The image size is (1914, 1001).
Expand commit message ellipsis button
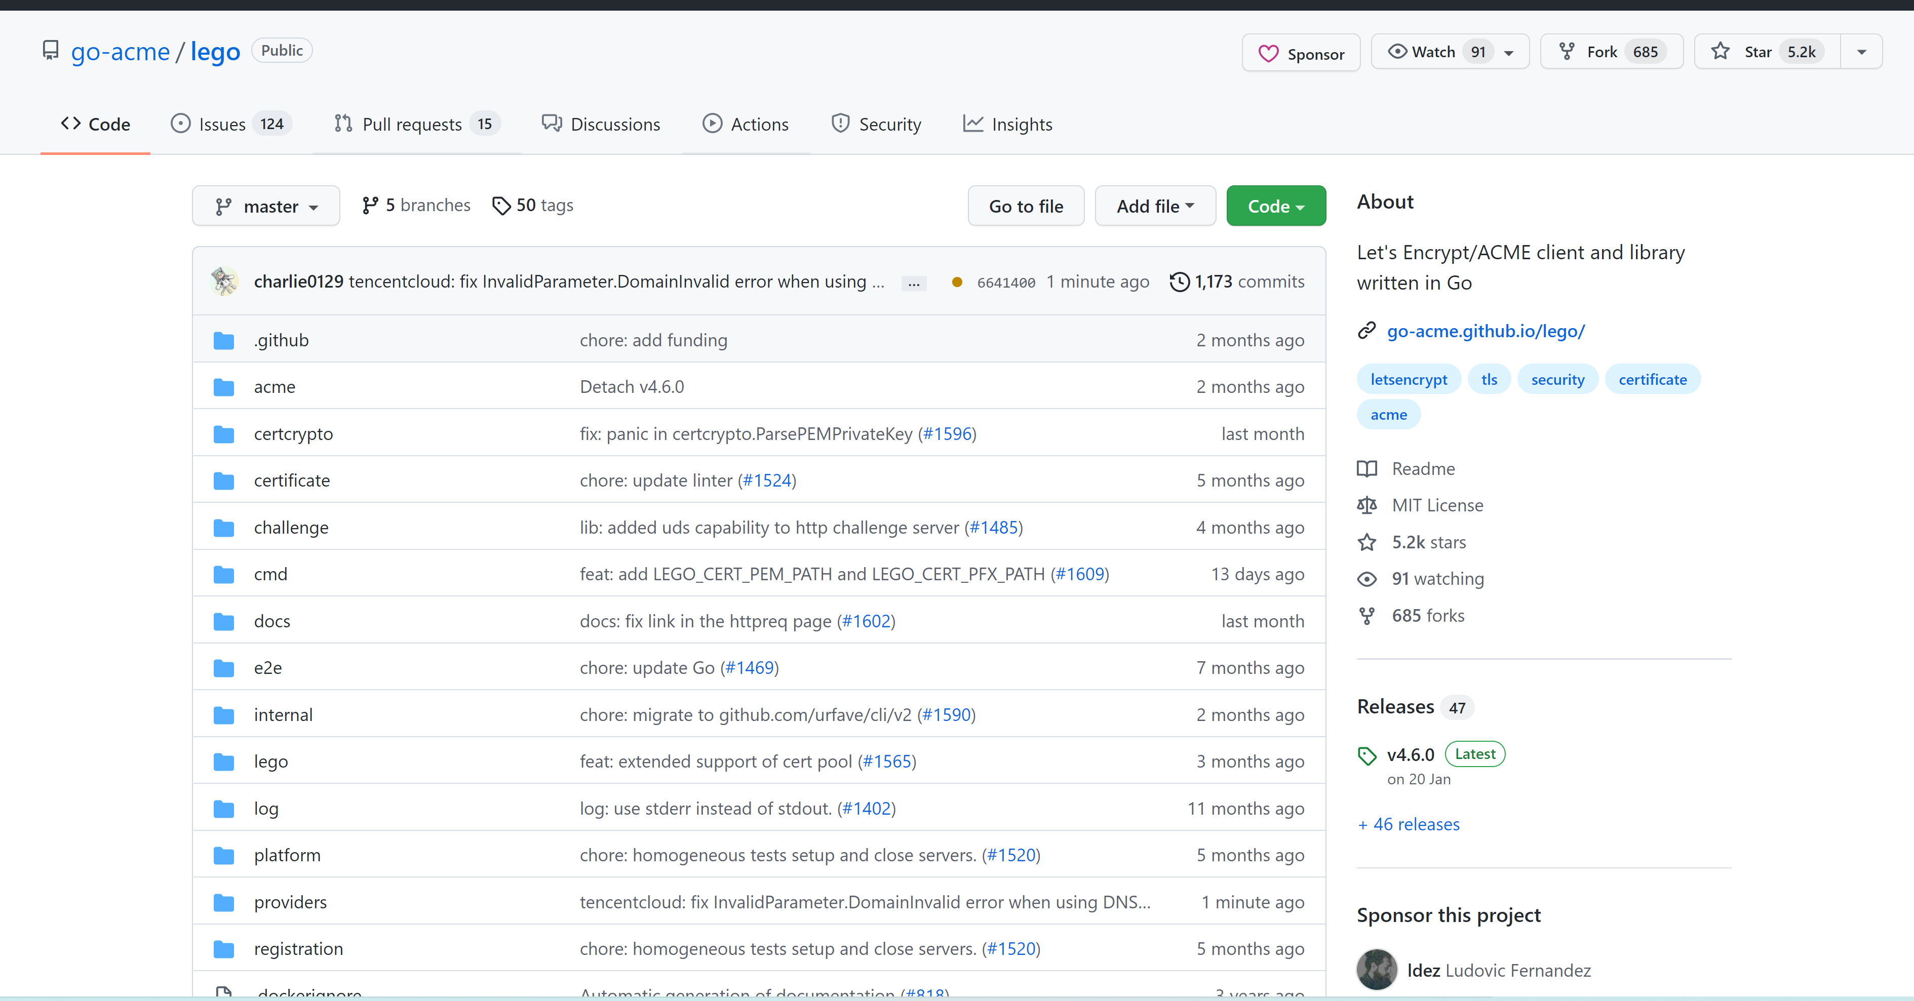tap(913, 283)
